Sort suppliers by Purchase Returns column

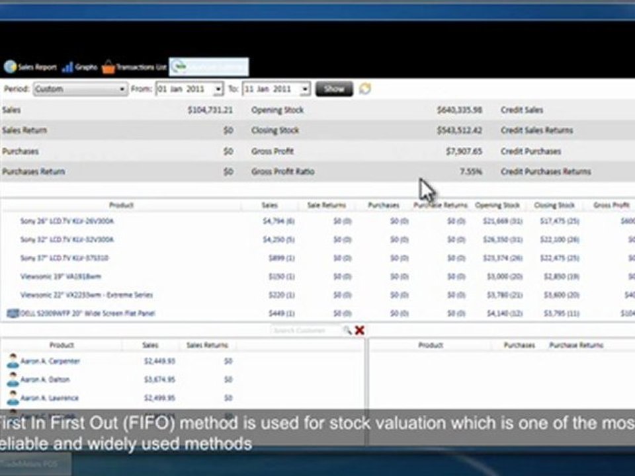[576, 345]
